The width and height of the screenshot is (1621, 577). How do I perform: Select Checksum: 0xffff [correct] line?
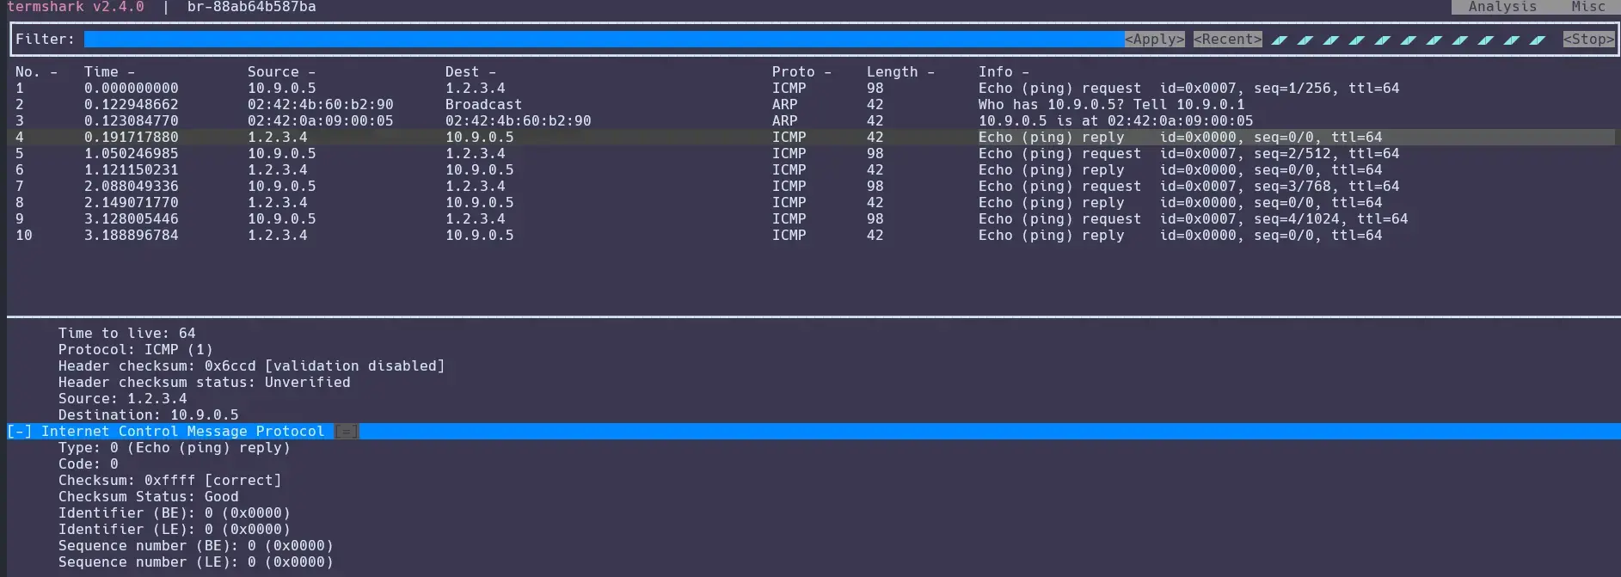[x=169, y=481]
